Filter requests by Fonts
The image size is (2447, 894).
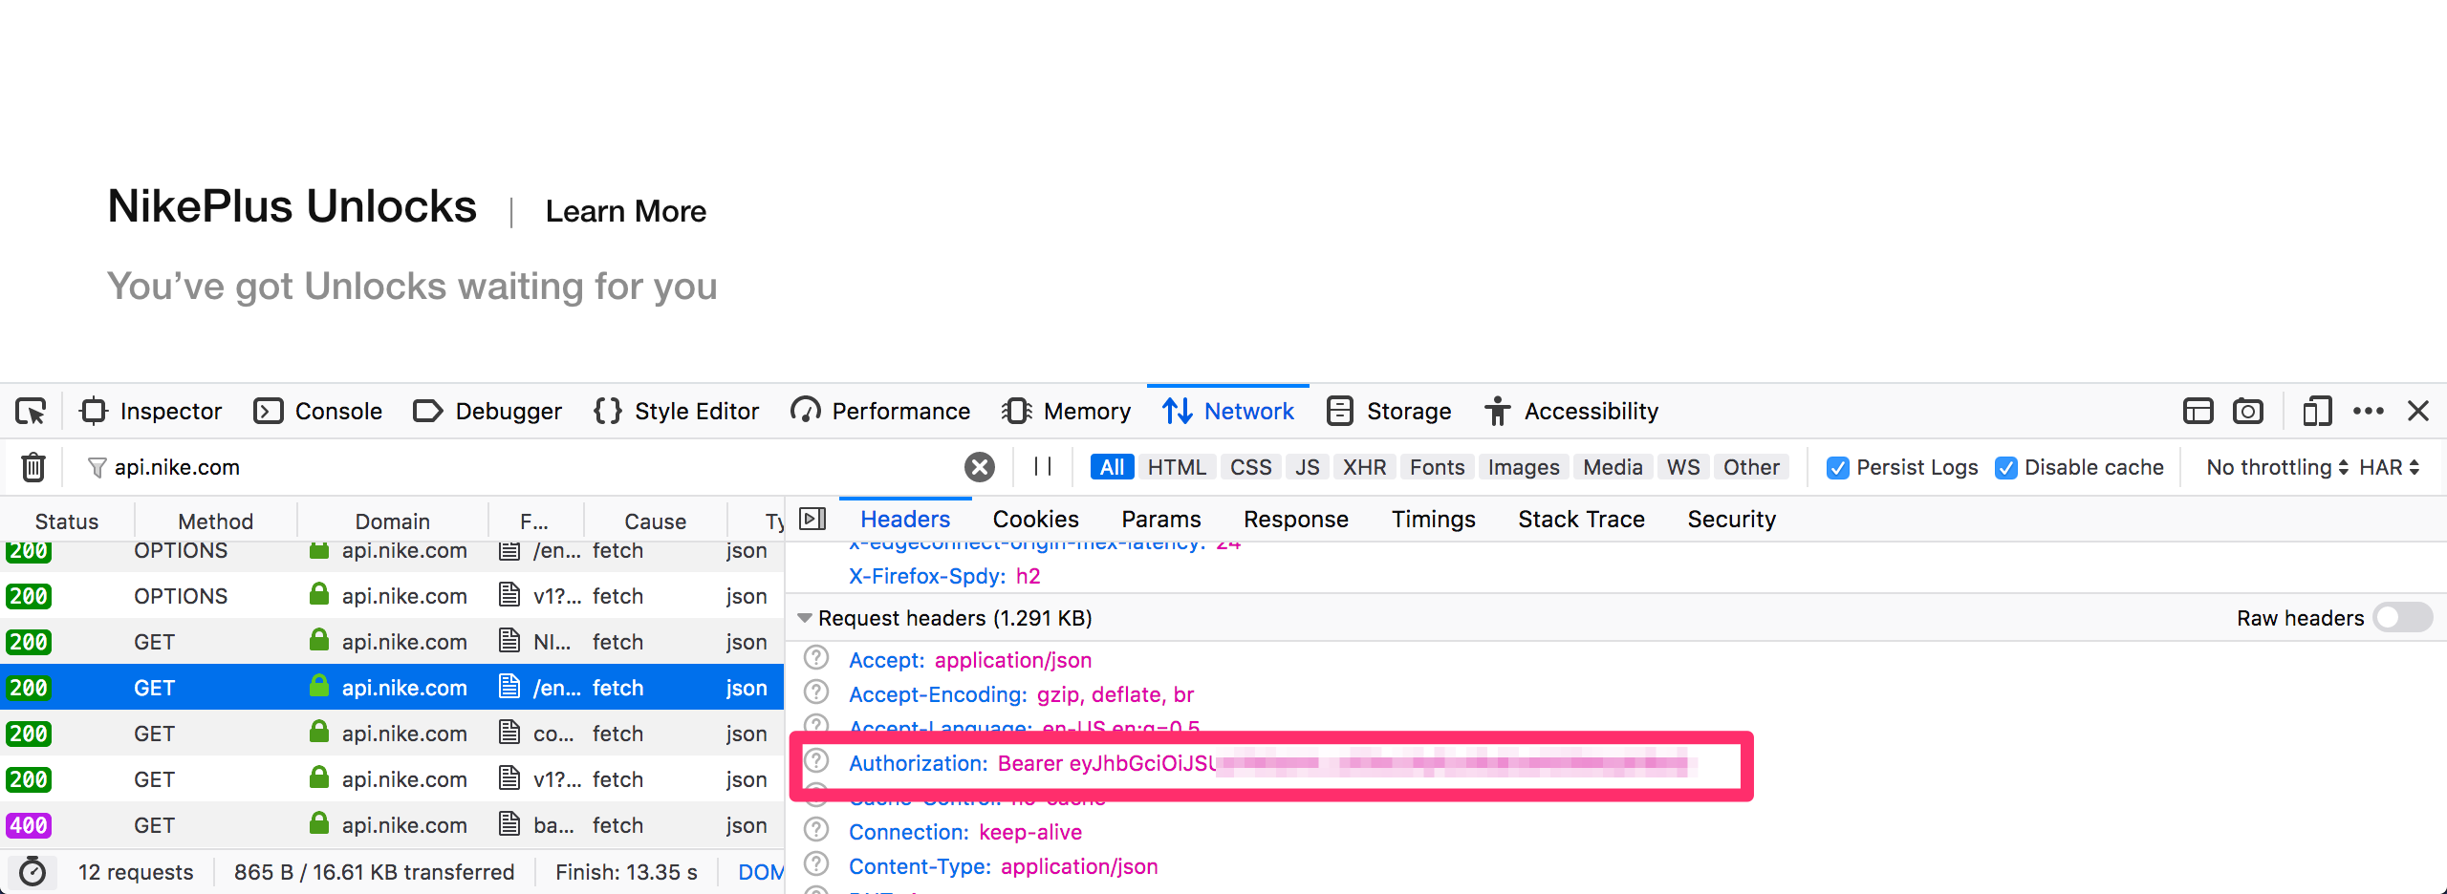(1437, 467)
